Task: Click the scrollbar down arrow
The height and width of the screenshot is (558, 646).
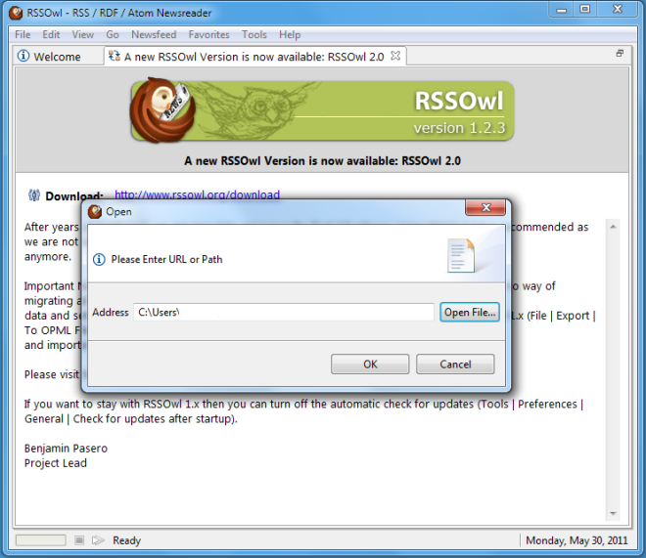Action: point(613,513)
